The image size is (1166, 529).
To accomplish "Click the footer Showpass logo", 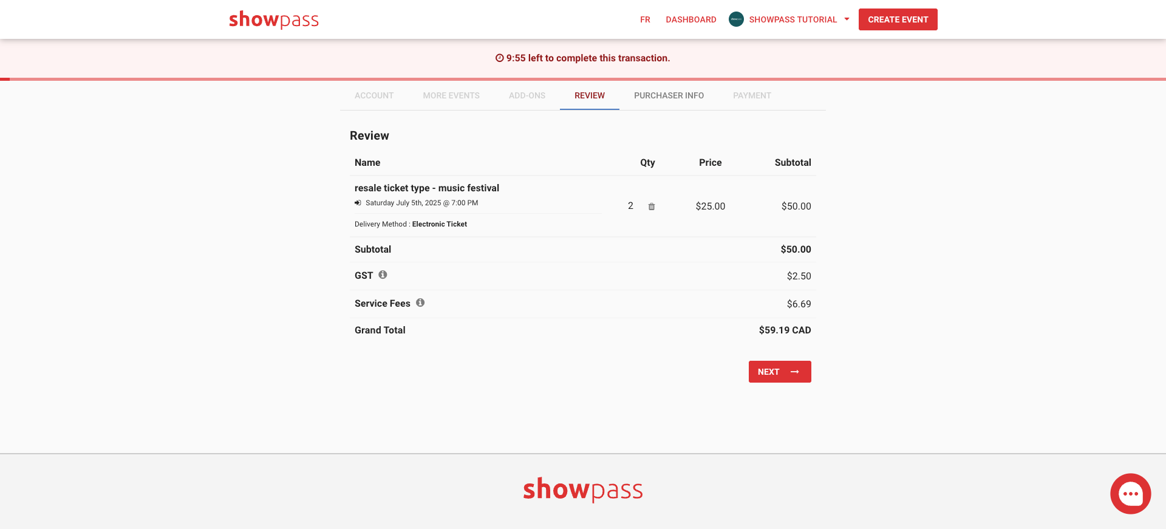I will point(583,490).
